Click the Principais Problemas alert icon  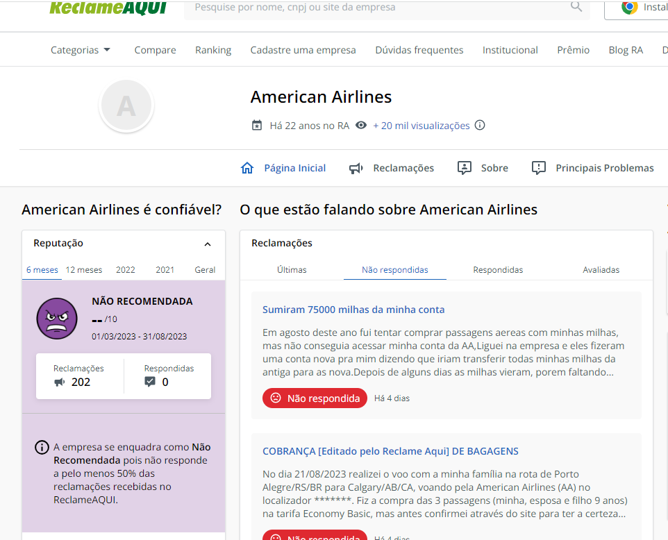539,168
